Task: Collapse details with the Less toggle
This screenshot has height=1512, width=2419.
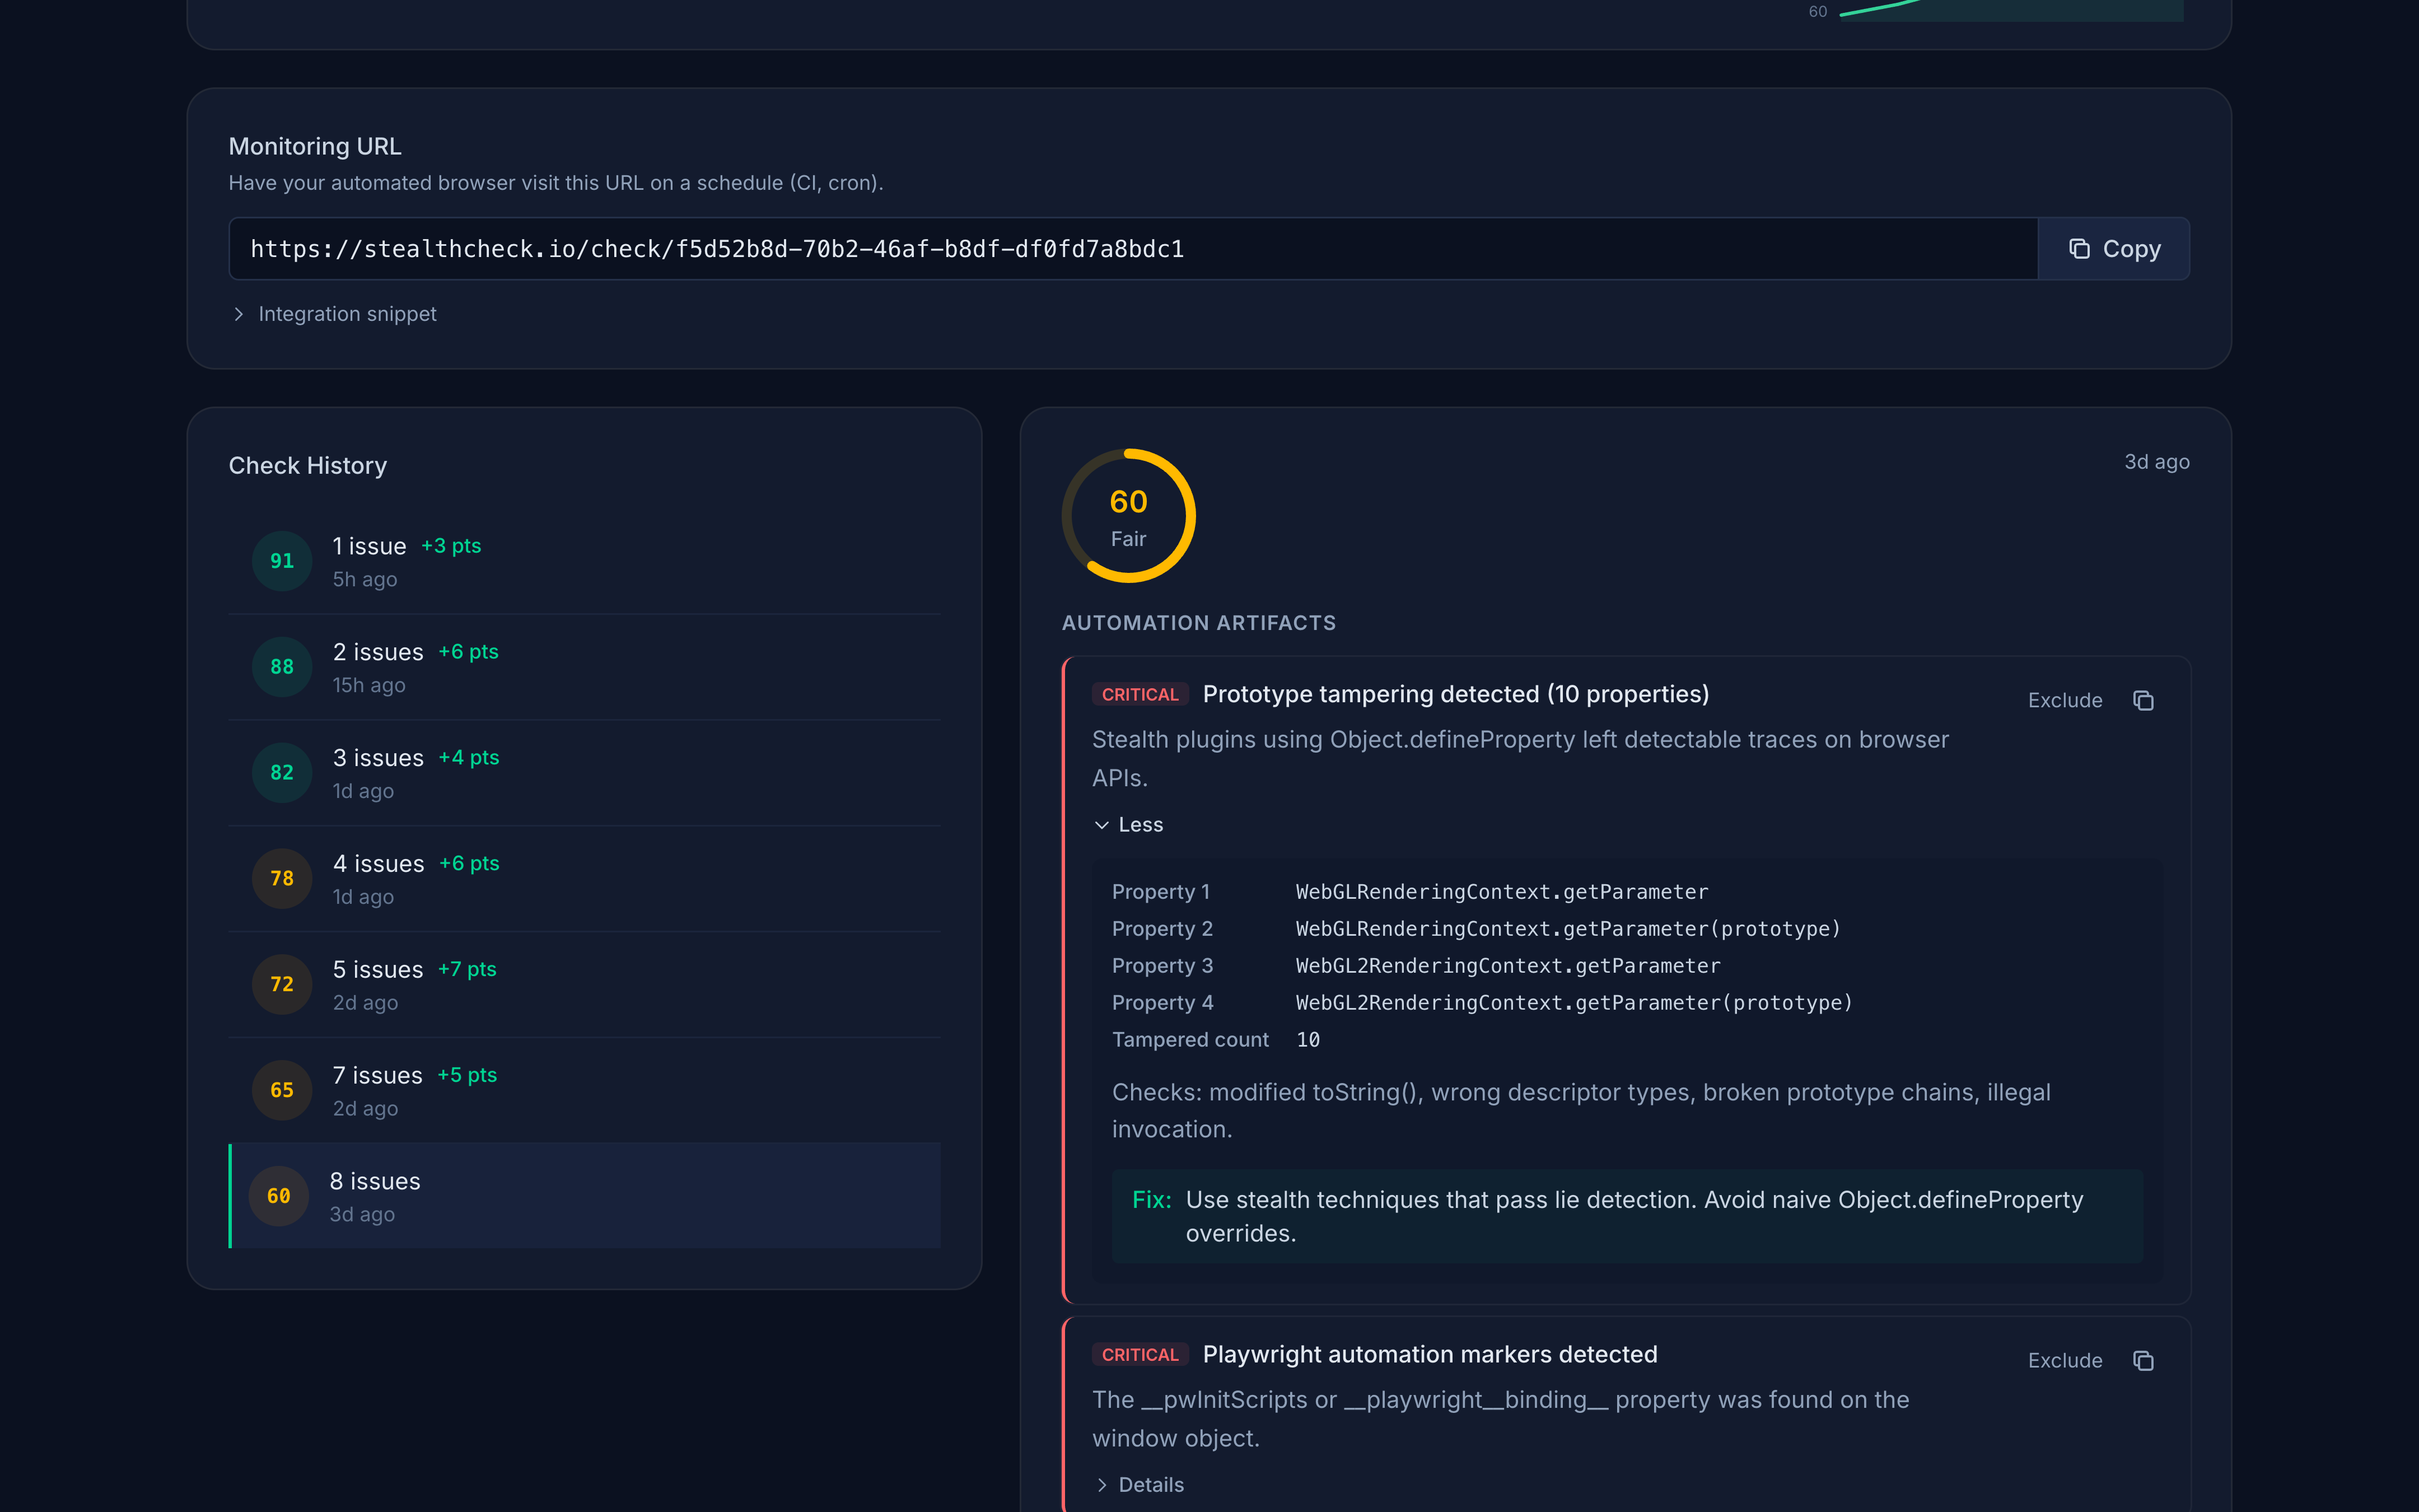Action: click(x=1128, y=825)
